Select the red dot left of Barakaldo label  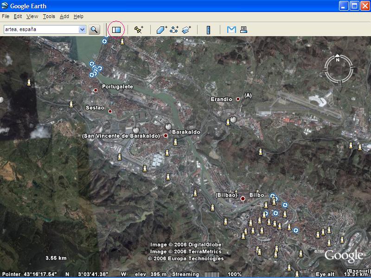166,136
